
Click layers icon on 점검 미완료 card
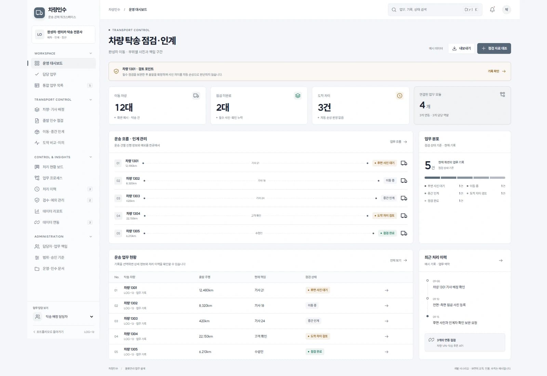[x=298, y=96]
